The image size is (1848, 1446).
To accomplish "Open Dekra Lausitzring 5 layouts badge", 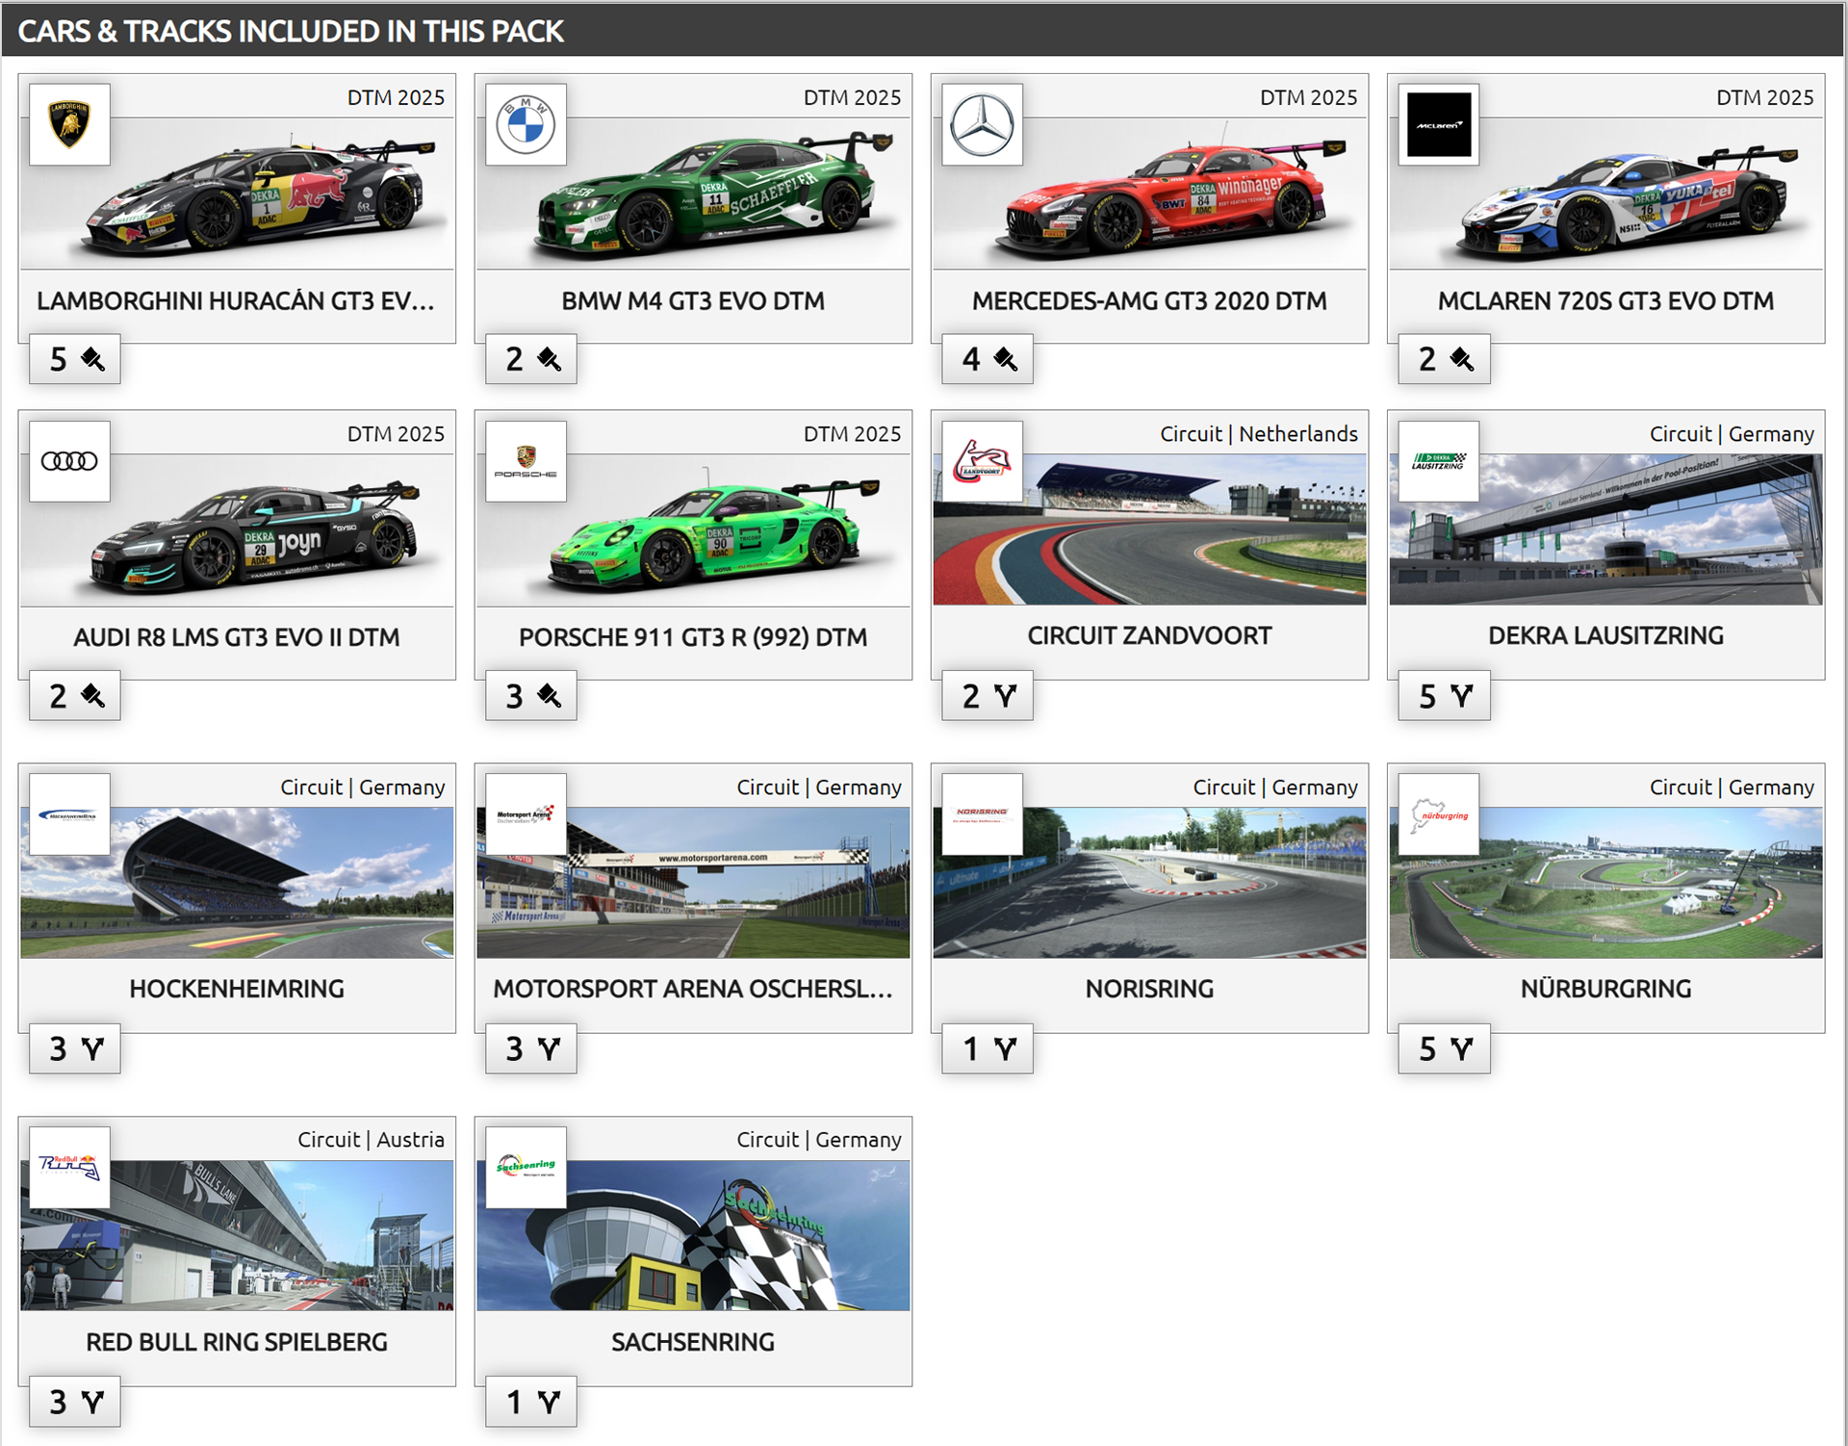I will (x=1444, y=696).
